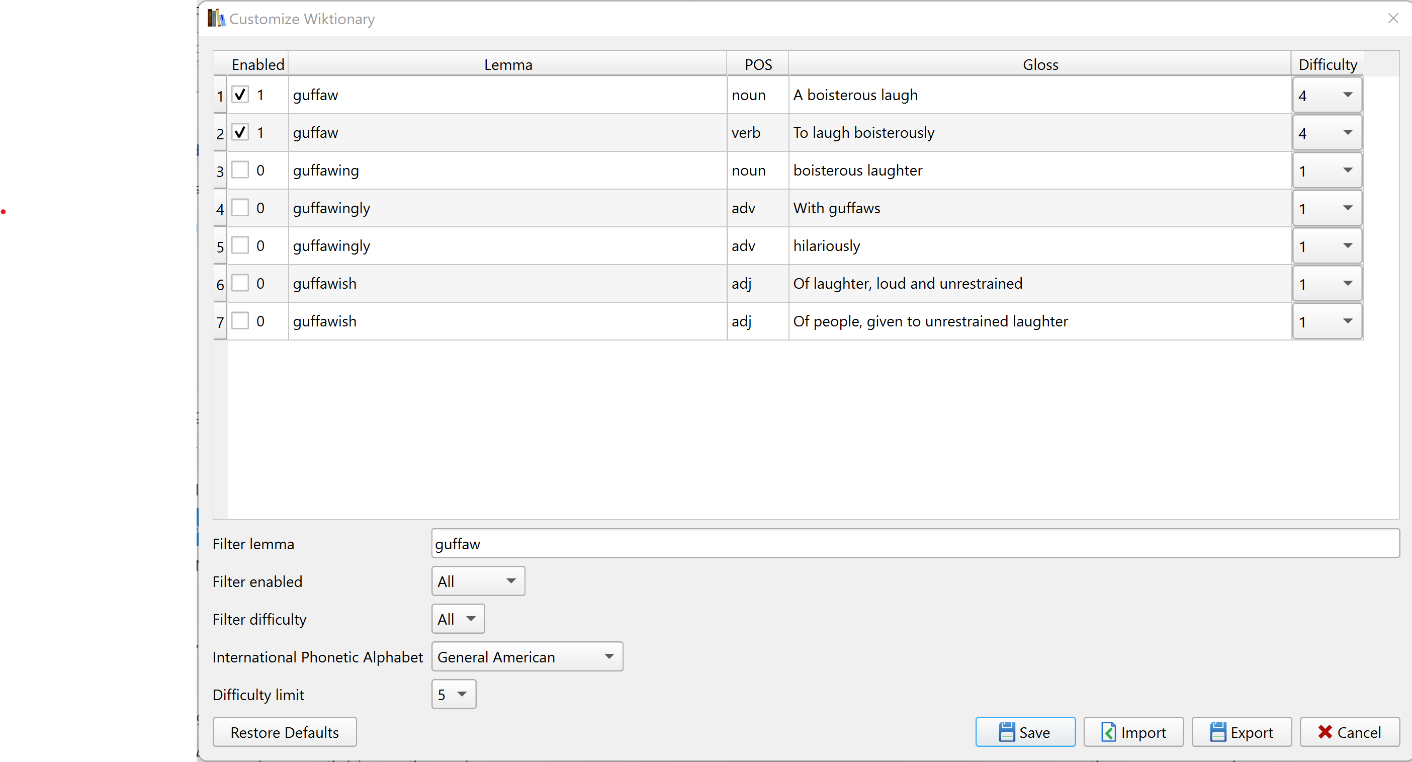Select row 7 header of guffawish
This screenshot has width=1412, height=762.
point(220,322)
